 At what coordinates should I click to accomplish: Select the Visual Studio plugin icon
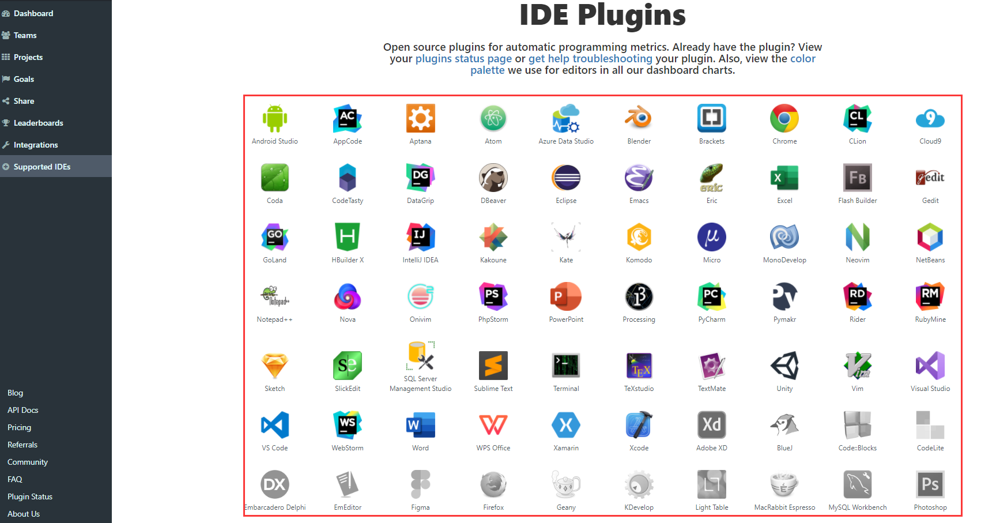click(x=930, y=366)
